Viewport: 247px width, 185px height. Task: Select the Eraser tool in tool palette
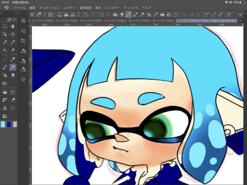point(13,75)
